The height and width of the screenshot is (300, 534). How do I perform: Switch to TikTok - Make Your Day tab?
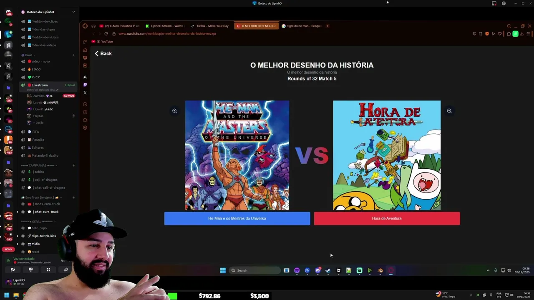210,26
